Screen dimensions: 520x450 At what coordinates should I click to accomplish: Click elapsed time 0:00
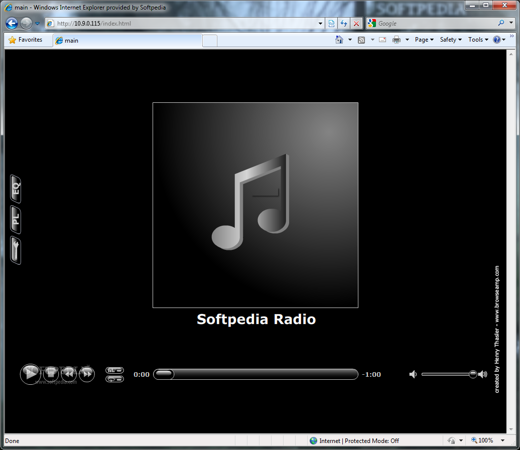[x=142, y=374]
